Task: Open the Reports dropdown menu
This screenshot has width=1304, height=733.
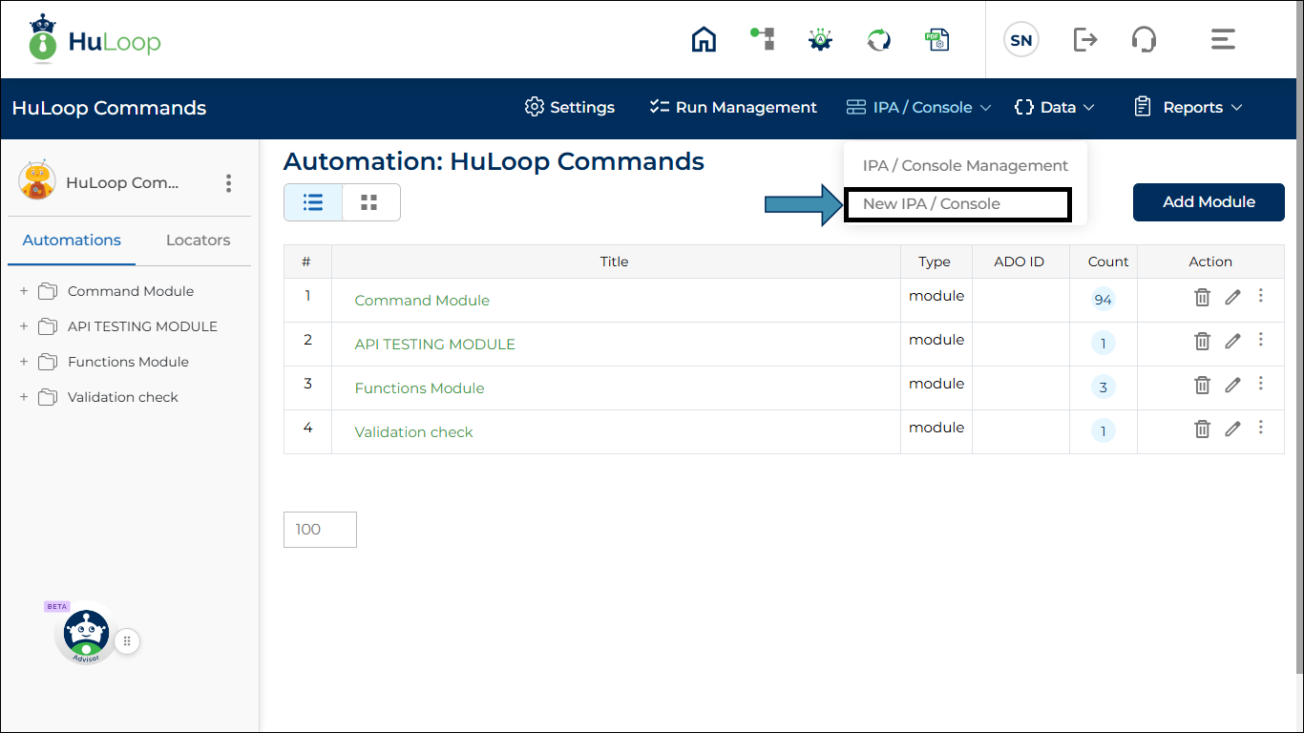Action: click(1188, 108)
